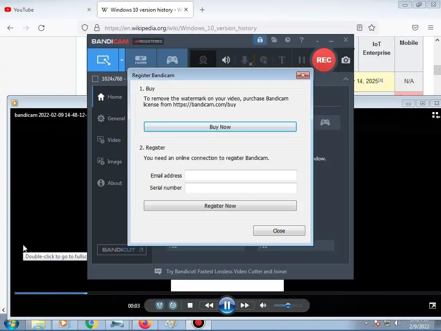This screenshot has width=441, height=331.
Task: Select Bandicam screen recording mode icon
Action: tap(103, 60)
